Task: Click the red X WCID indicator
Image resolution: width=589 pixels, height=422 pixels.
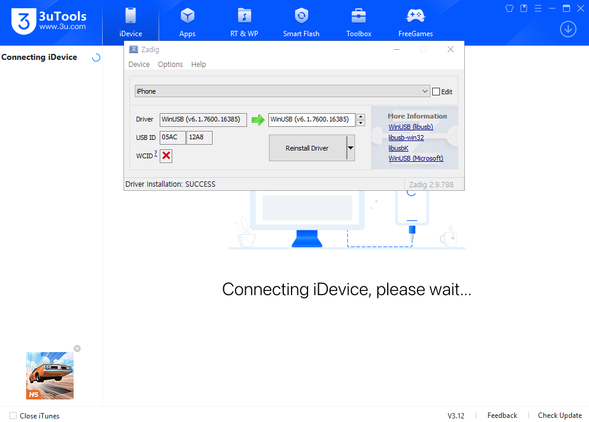Action: 166,156
